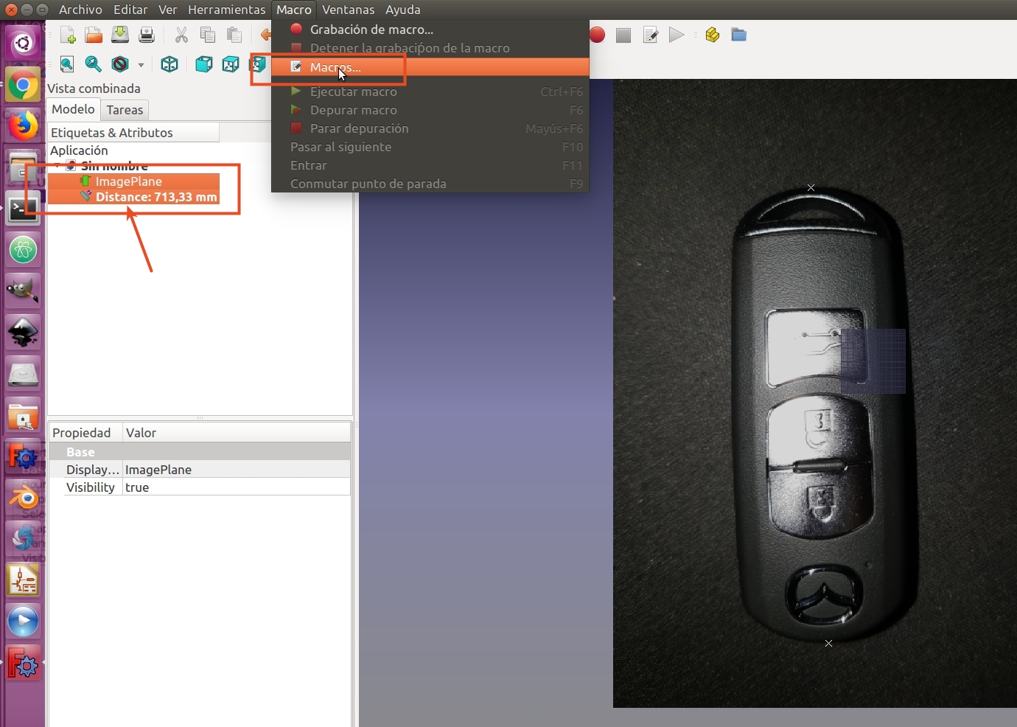1017x727 pixels.
Task: Launch Blender from the dock
Action: pos(23,498)
